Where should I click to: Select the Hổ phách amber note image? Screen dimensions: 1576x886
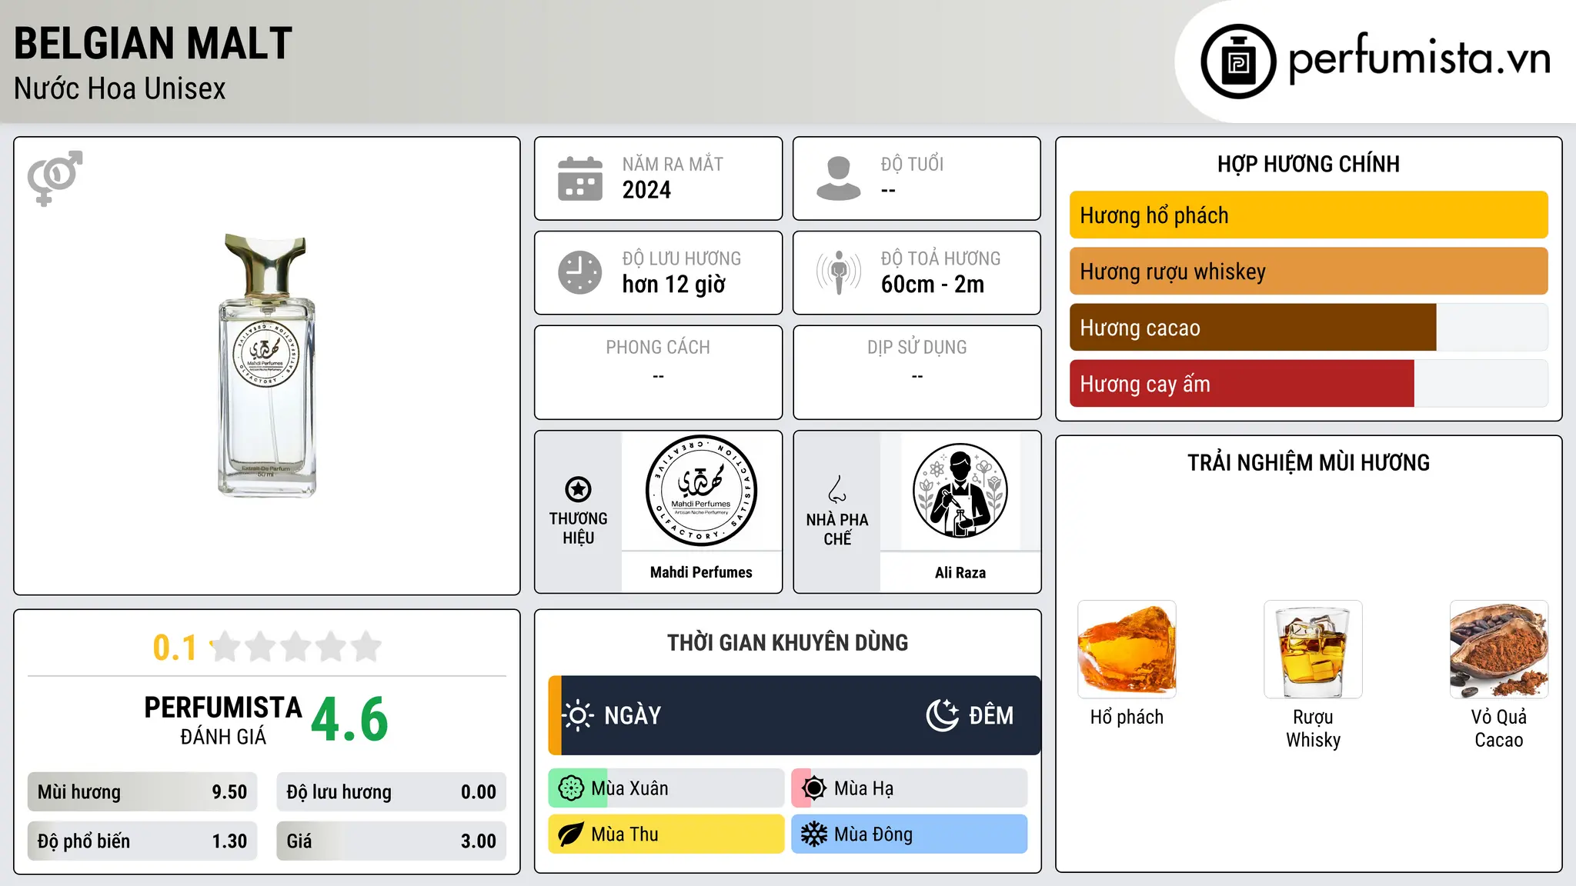pyautogui.click(x=1127, y=649)
